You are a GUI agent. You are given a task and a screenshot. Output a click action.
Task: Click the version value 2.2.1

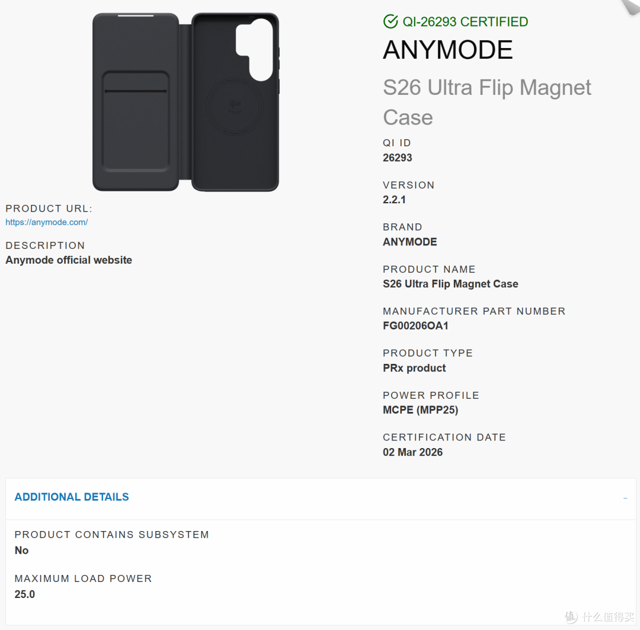coord(394,200)
